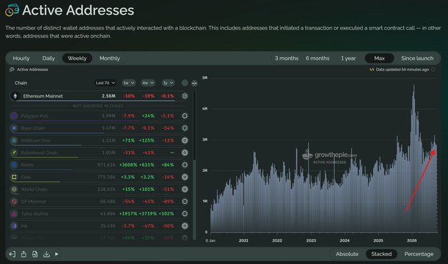
Task: Select the Max time range
Action: click(379, 58)
